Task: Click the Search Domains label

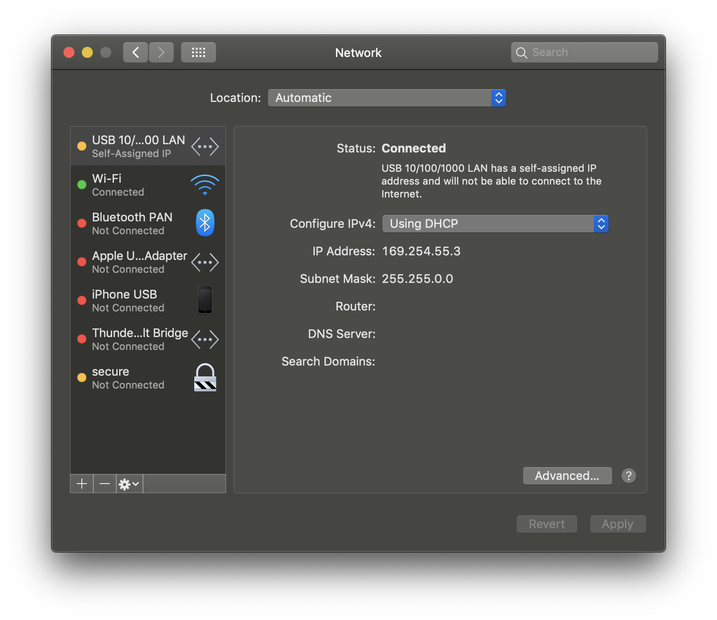Action: click(328, 361)
